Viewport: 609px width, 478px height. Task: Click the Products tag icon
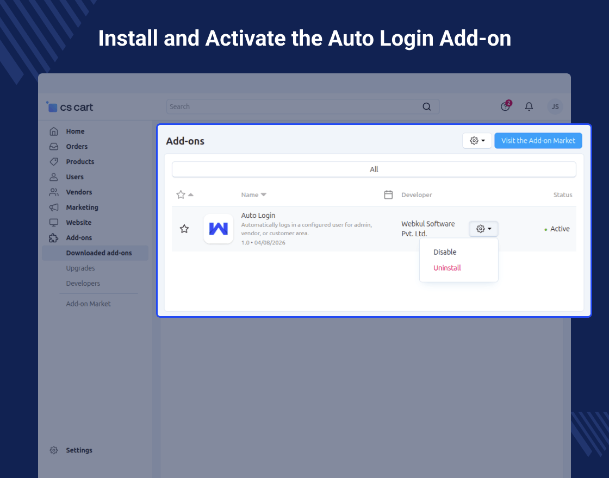(54, 162)
